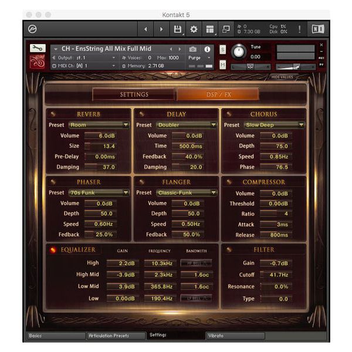The width and height of the screenshot is (352, 352).
Task: Click the Delay Time 500.0ms slider
Action: pyautogui.click(x=188, y=146)
